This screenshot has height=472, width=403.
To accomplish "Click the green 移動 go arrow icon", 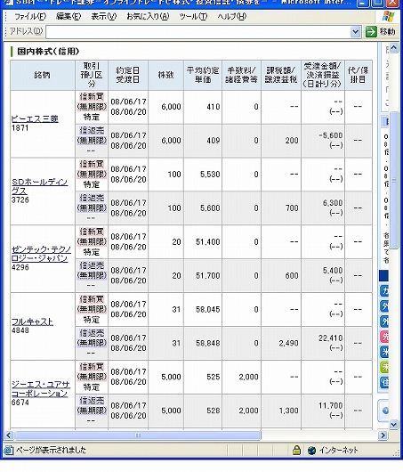I will 371,31.
